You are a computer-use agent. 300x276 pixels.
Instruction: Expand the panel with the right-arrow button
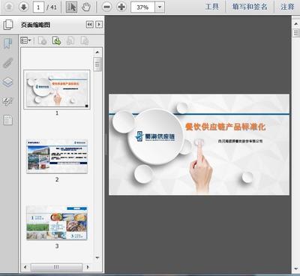click(x=99, y=25)
